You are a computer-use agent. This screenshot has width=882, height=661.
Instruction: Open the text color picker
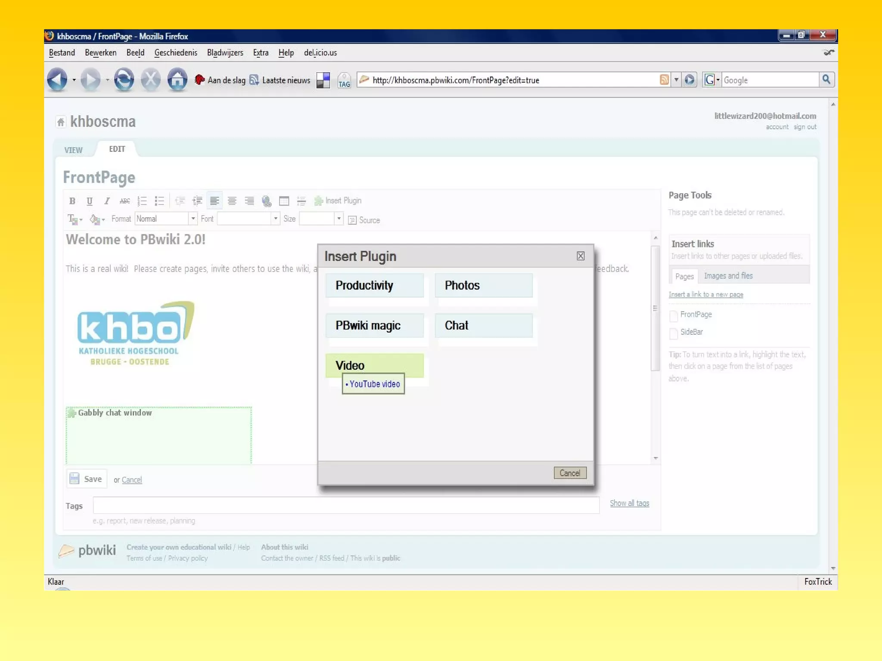(x=74, y=219)
